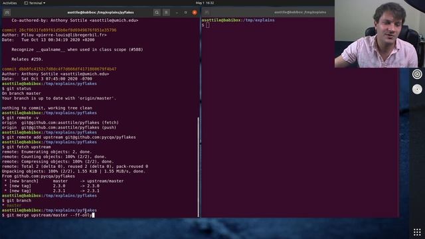
Task: Click right terminal prompt 'asottile@babibox:/tmp/explains'
Action: (x=238, y=21)
